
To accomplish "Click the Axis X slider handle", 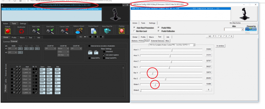I will [x=172, y=50].
